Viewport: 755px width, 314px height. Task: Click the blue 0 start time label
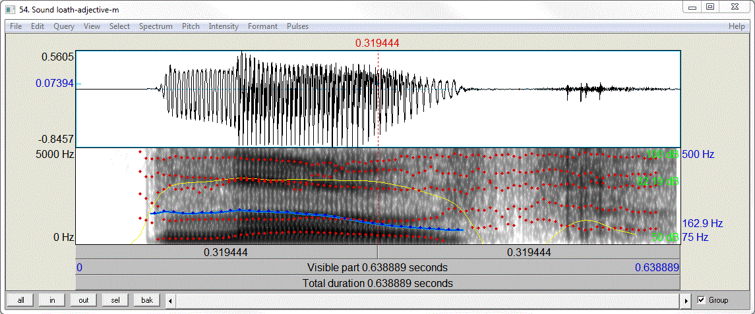tap(79, 267)
